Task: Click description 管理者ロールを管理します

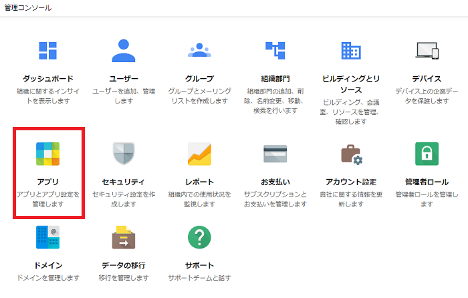Action: [x=427, y=199]
